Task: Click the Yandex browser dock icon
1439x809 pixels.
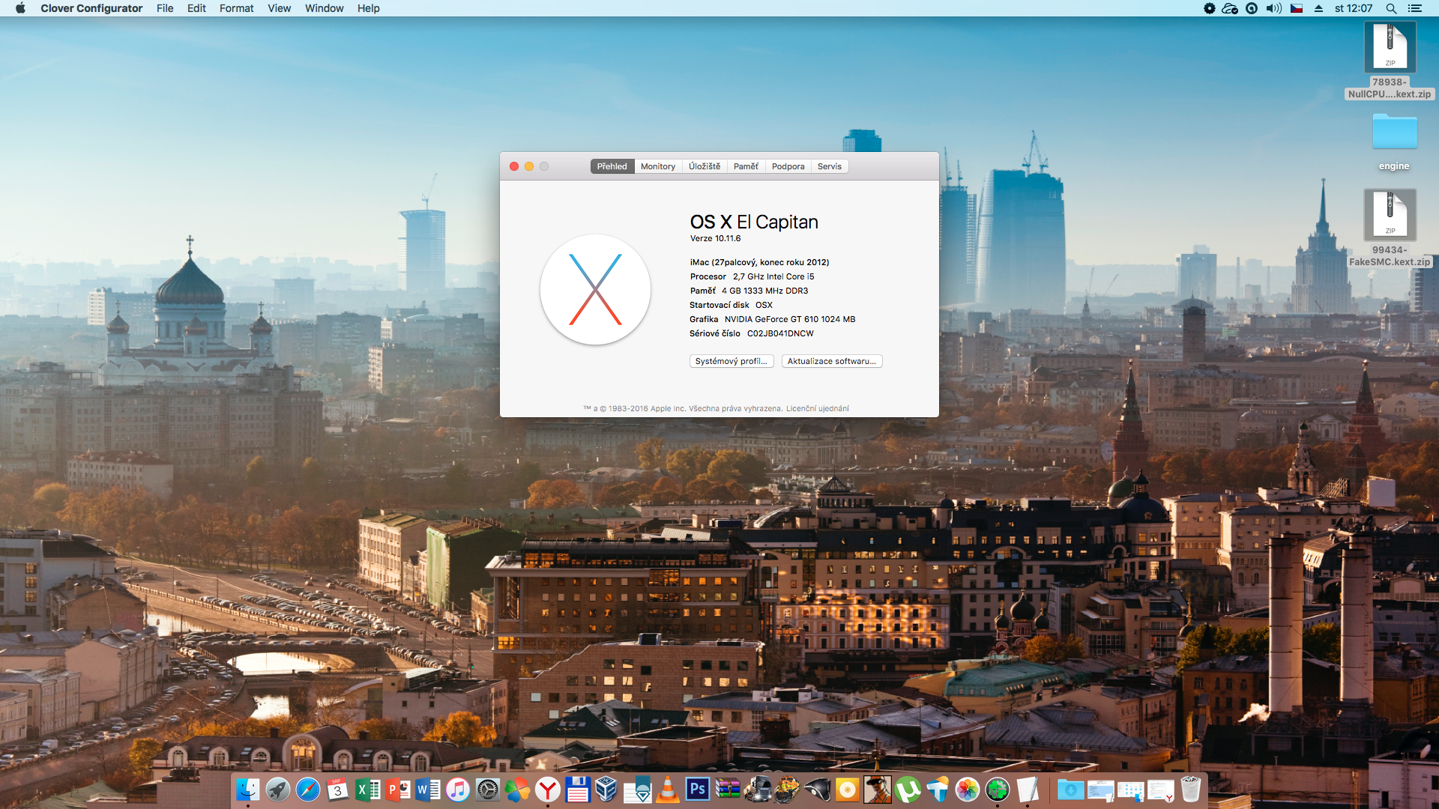Action: click(x=547, y=790)
